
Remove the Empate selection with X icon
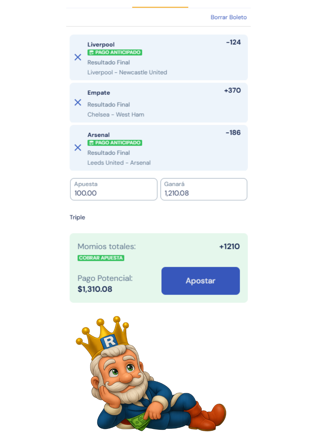point(78,102)
